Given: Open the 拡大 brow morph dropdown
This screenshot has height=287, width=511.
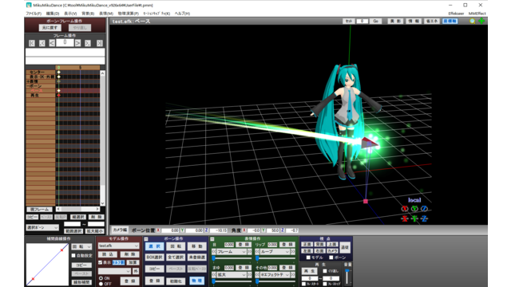Looking at the screenshot, I should (x=232, y=275).
